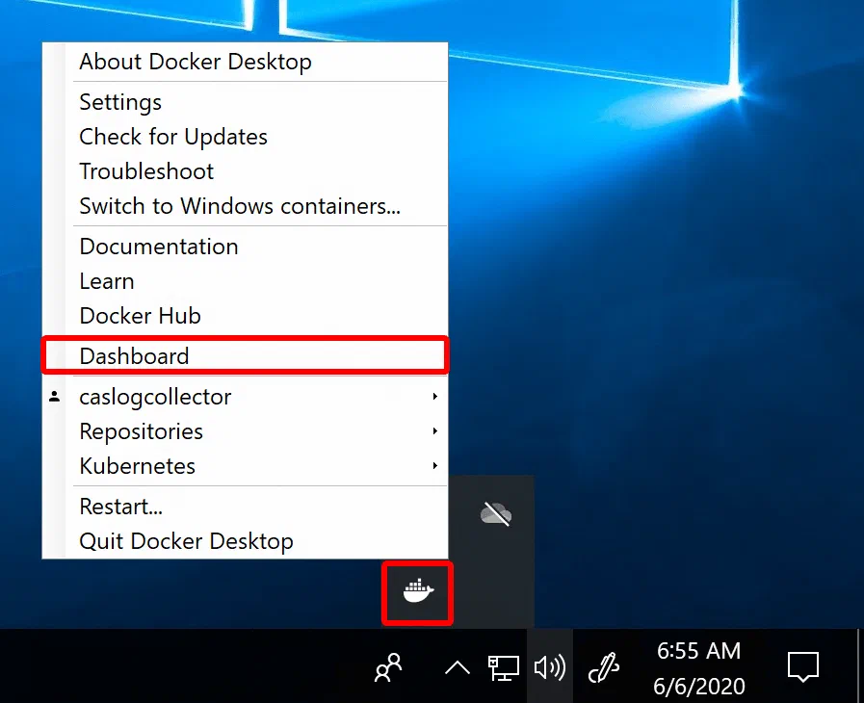Open the clock showing 6:55 AM
This screenshot has height=703, width=864.
698,668
